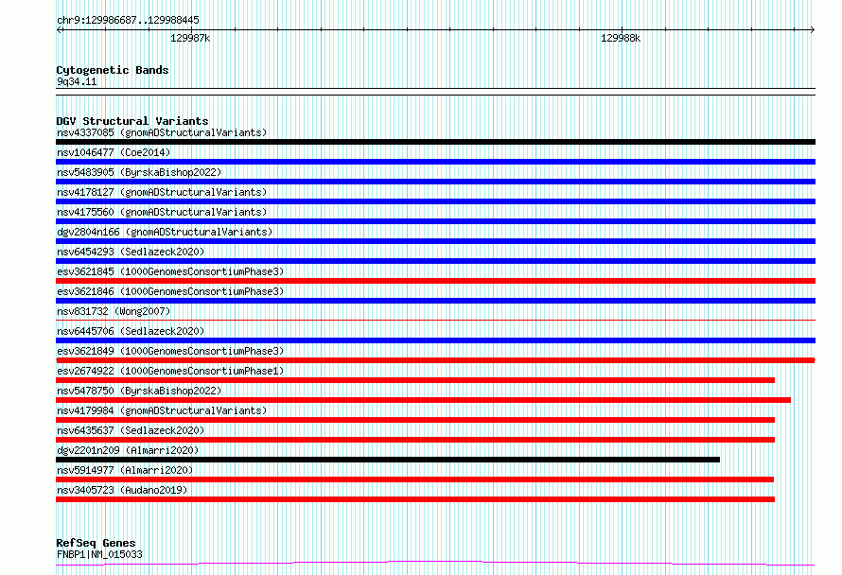Open the FNBP1|NM_015033 gene label
842x575 pixels.
coord(99,554)
